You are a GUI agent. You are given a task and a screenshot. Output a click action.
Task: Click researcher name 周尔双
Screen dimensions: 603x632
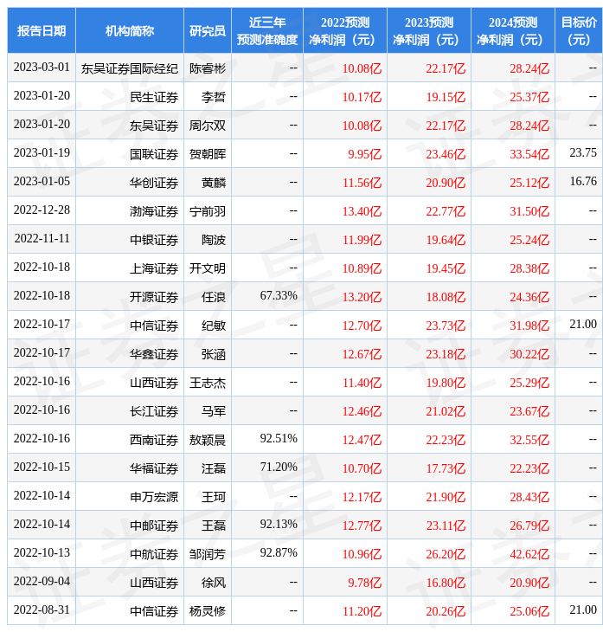pos(208,126)
